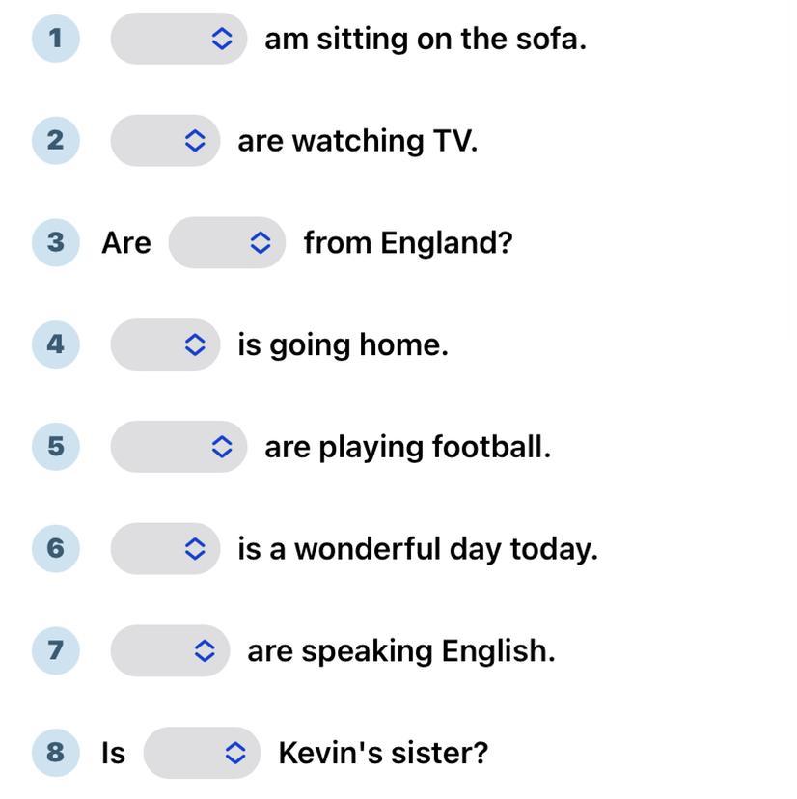
Task: Click the number 1 question badge
Action: pyautogui.click(x=55, y=39)
